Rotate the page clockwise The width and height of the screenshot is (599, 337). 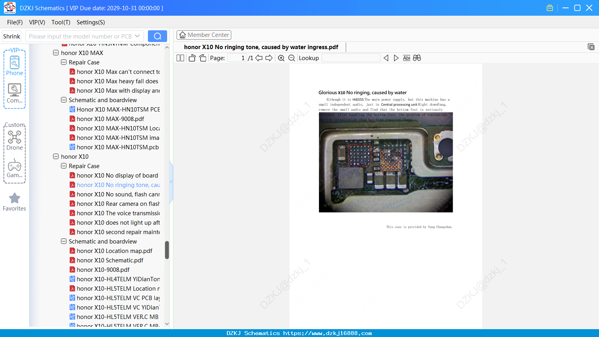tap(203, 58)
